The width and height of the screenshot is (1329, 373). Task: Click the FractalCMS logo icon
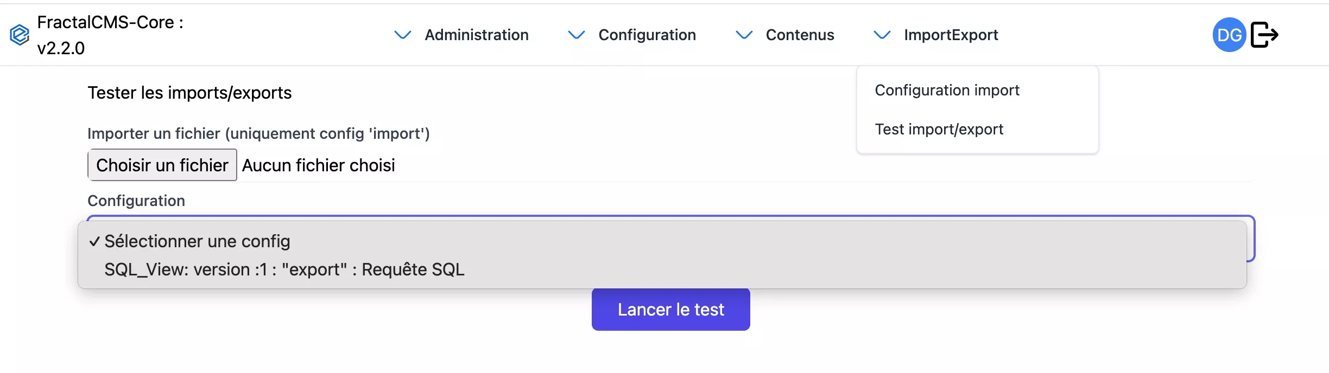(x=20, y=35)
